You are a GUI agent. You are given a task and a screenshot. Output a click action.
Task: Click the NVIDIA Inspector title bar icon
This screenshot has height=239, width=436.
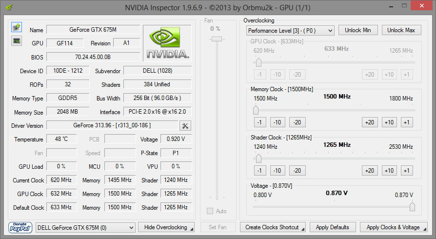pyautogui.click(x=9, y=7)
